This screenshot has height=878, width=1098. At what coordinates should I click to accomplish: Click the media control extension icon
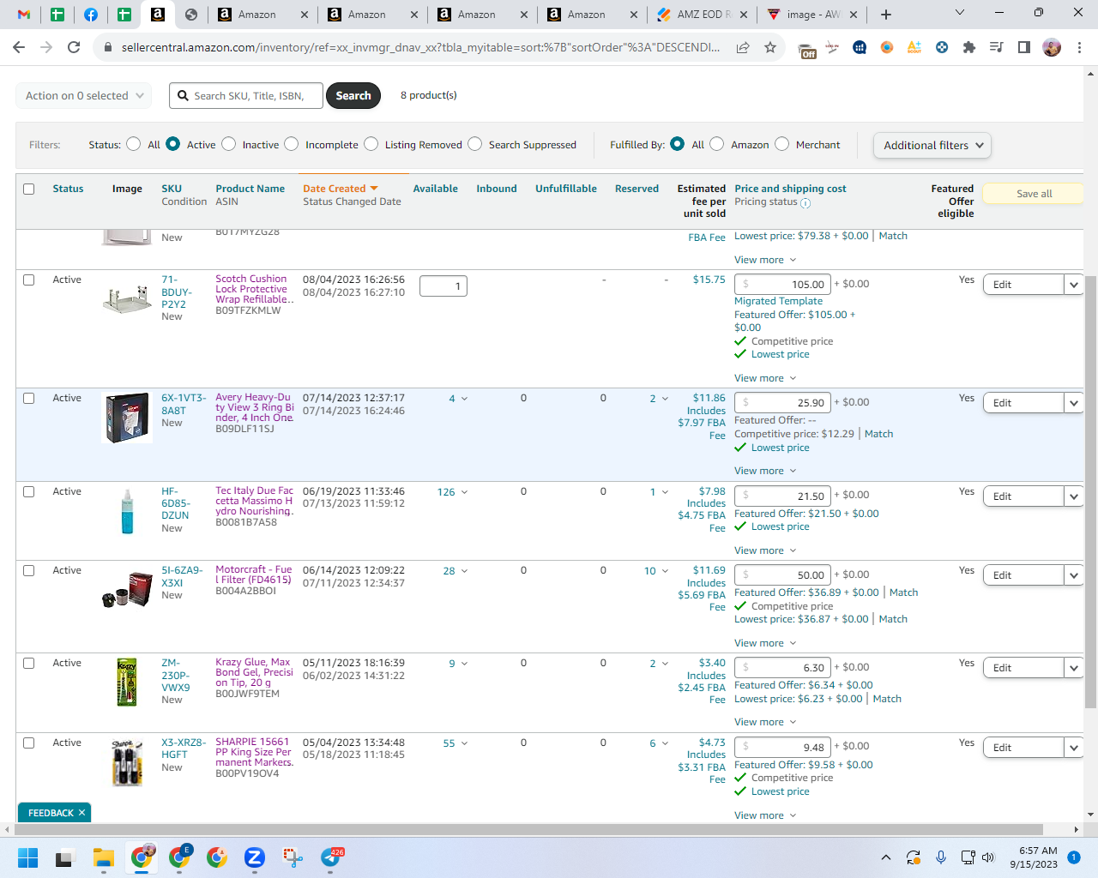pos(997,47)
